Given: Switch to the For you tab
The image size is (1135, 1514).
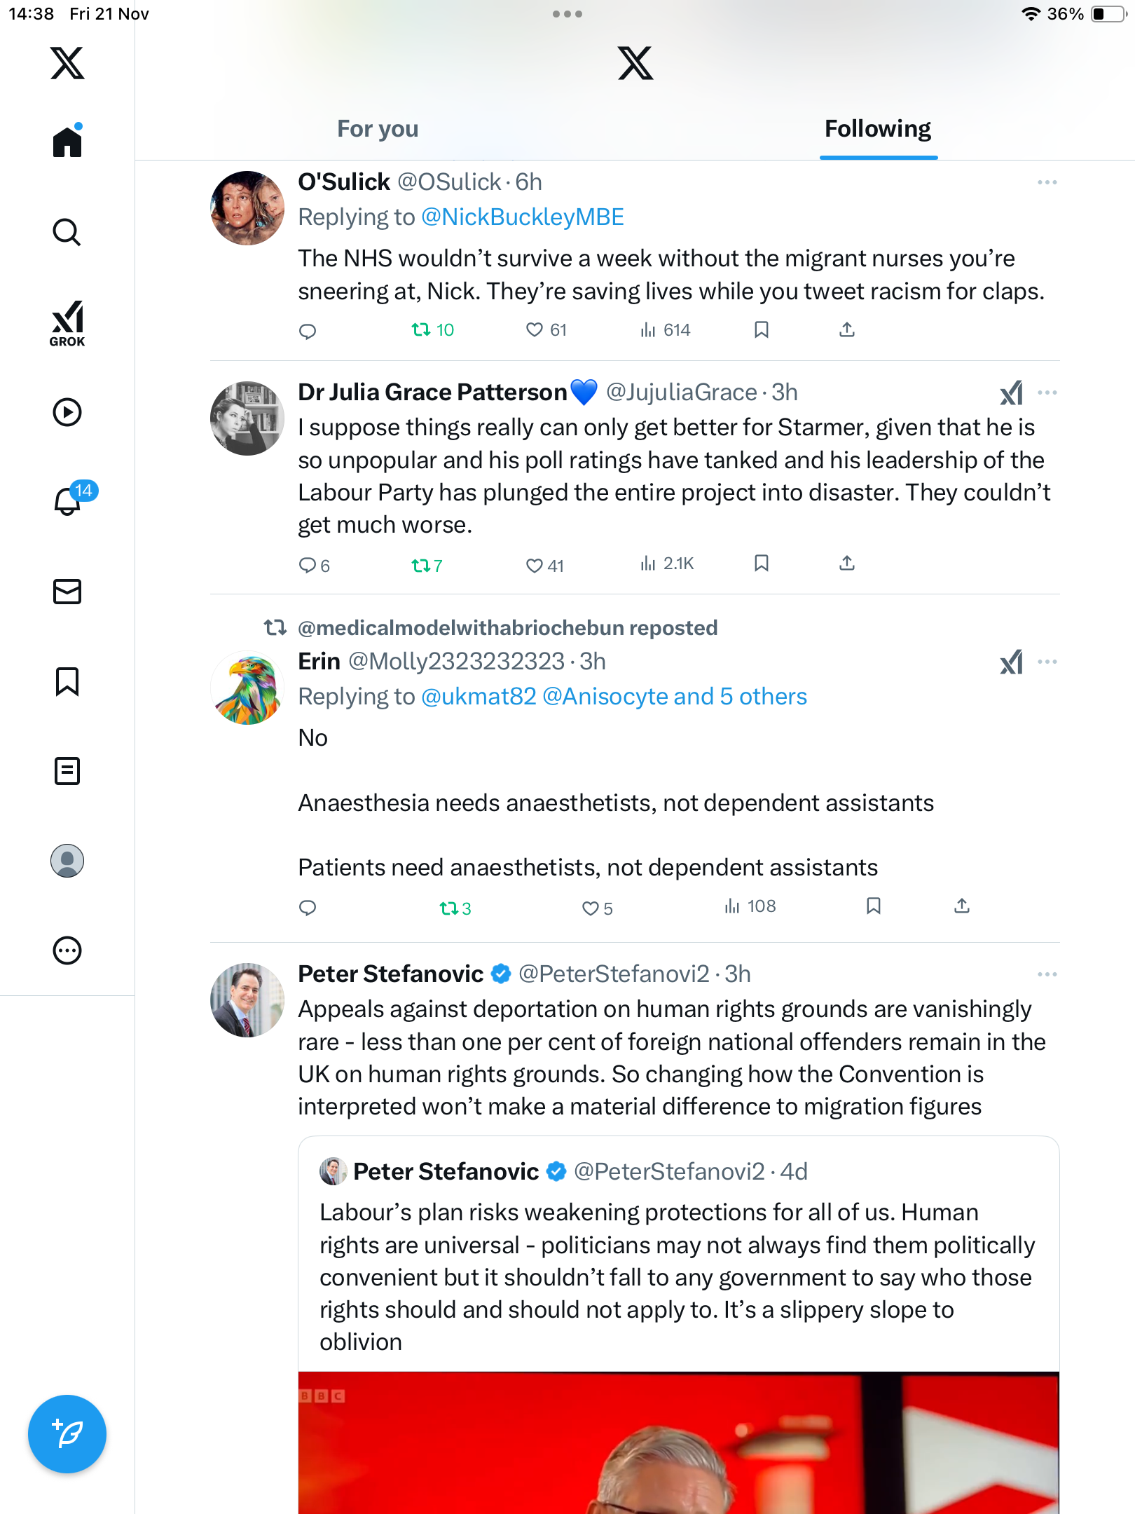Looking at the screenshot, I should coord(378,129).
